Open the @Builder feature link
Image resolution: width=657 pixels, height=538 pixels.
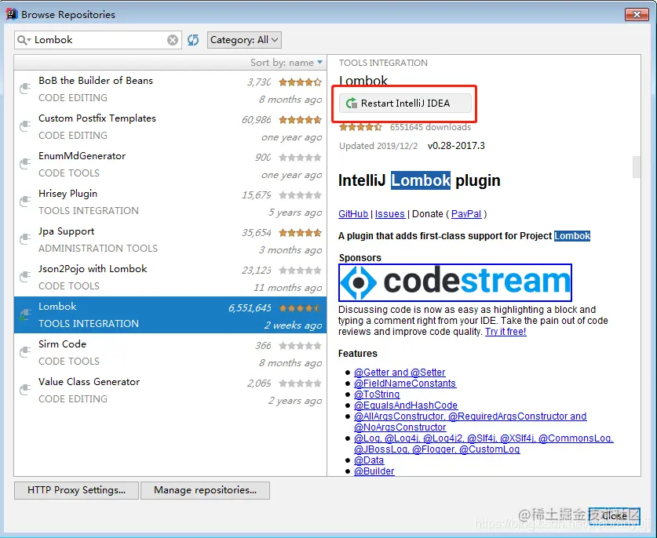pos(374,471)
